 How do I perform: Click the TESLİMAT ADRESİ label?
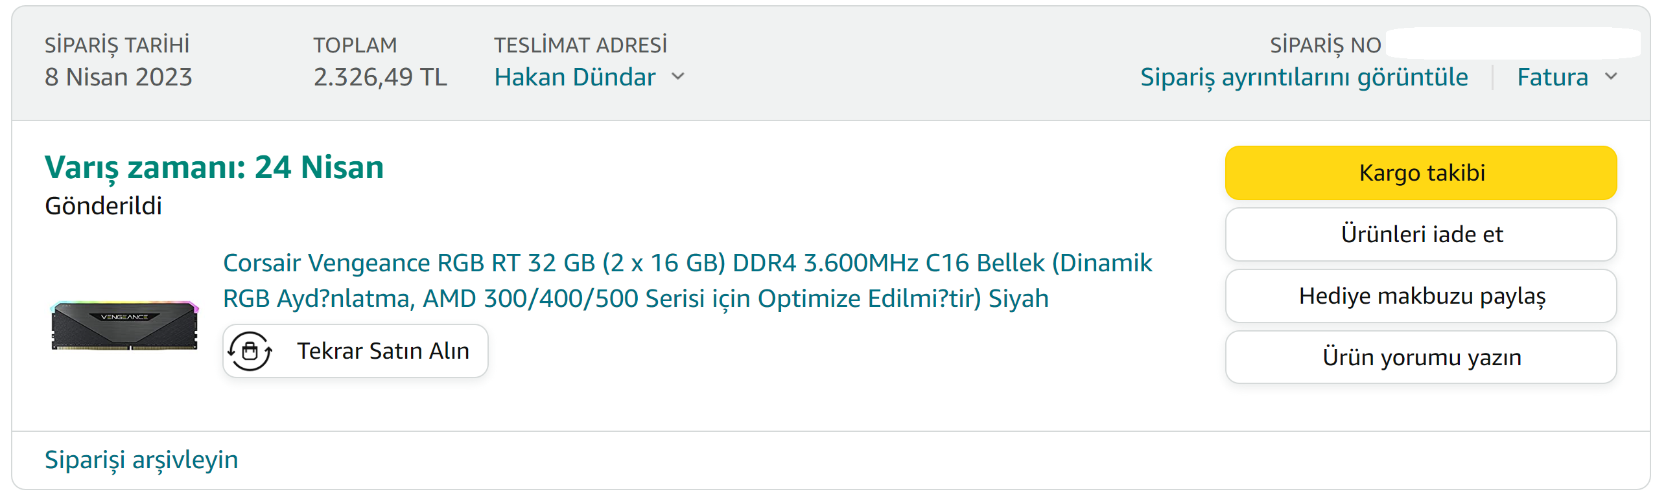coord(580,45)
